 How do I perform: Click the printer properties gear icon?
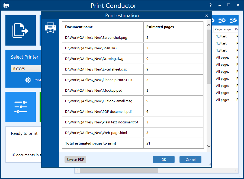28,80
